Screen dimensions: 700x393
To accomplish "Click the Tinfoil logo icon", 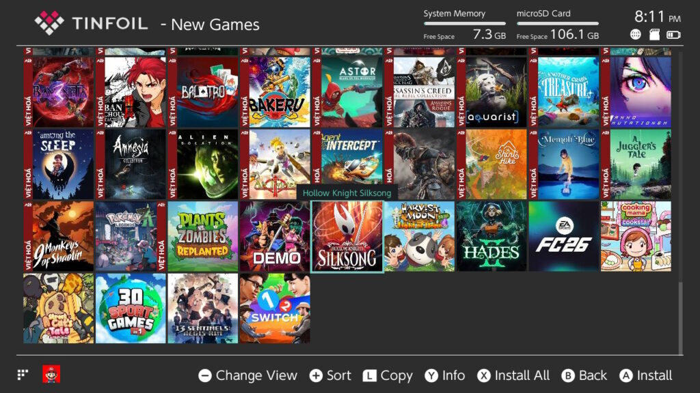I will 49,23.
